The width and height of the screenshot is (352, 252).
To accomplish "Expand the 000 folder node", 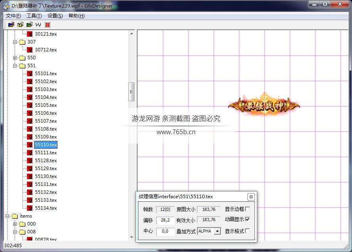I will [x=15, y=224].
